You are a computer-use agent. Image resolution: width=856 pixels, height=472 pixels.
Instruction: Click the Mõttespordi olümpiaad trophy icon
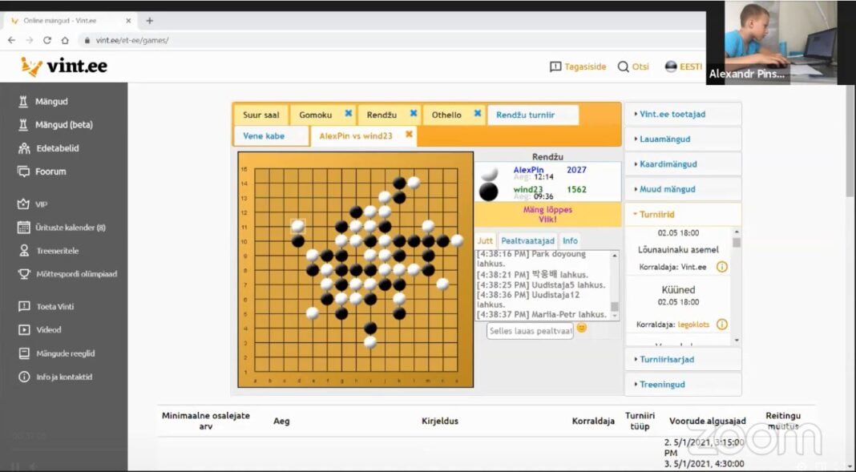[x=23, y=274]
